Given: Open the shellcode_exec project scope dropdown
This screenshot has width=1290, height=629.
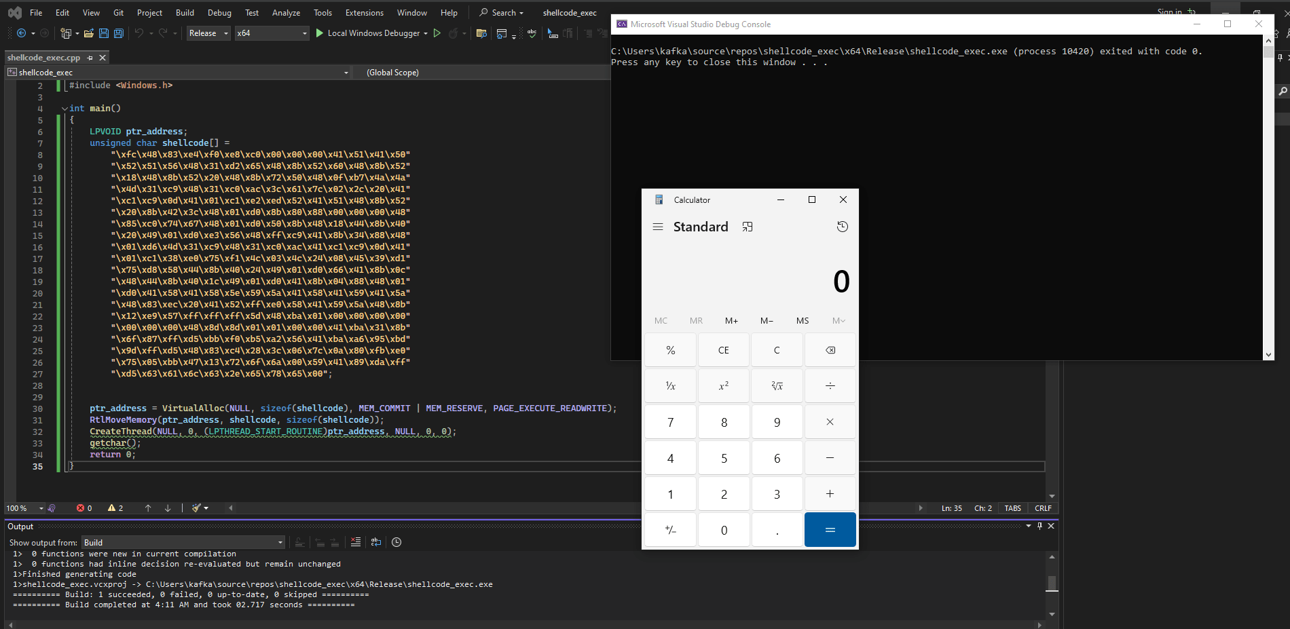Looking at the screenshot, I should coord(178,73).
